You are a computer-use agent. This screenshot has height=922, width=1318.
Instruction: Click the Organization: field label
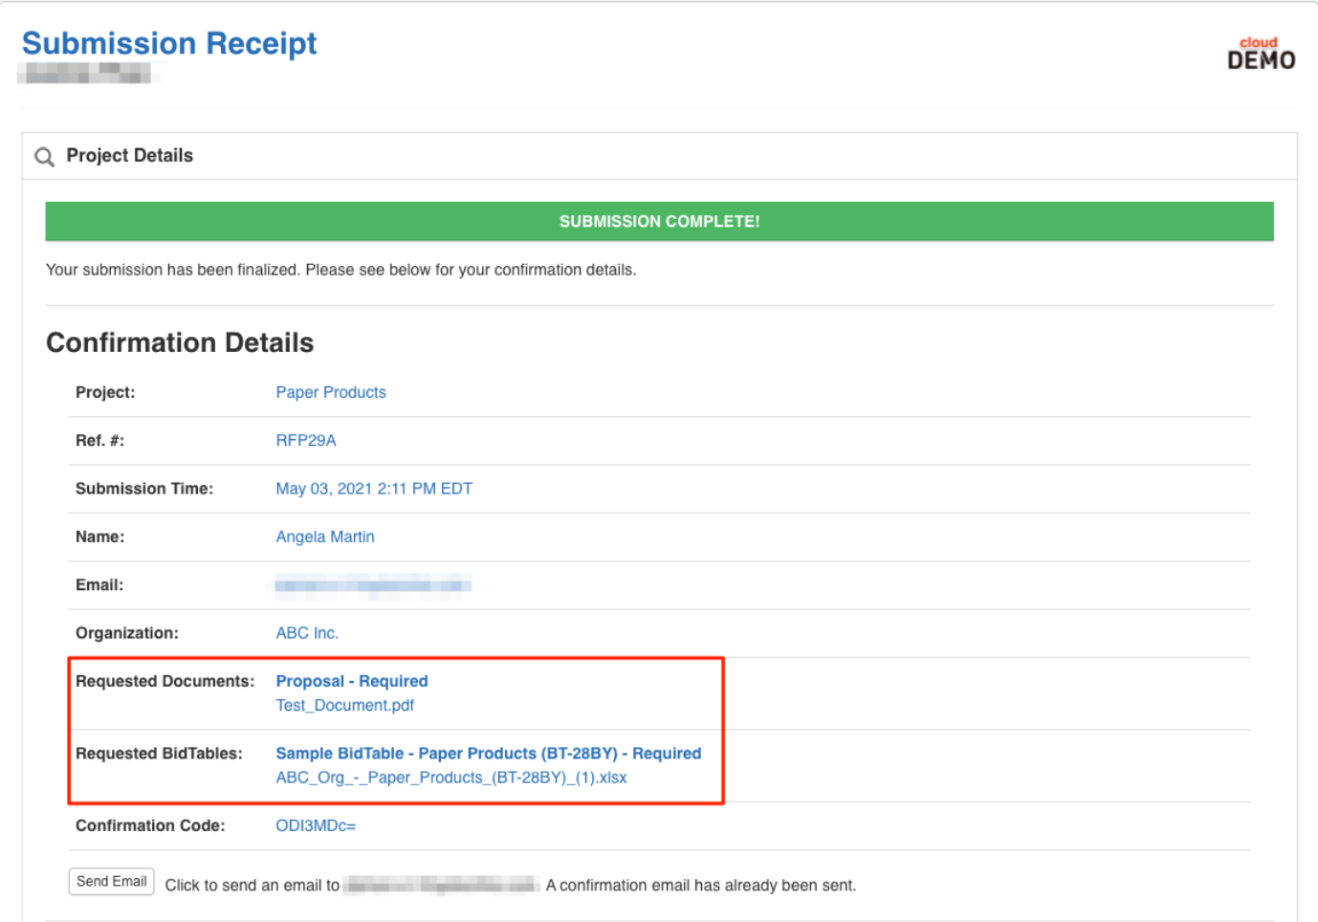pos(127,633)
